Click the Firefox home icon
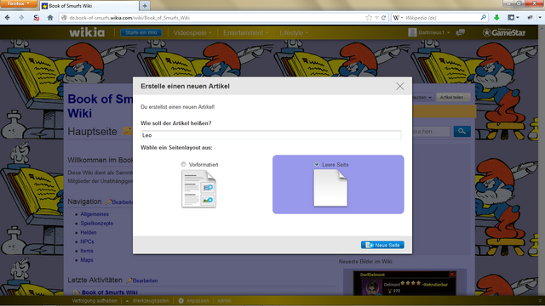This screenshot has height=306, width=545. pos(50,18)
